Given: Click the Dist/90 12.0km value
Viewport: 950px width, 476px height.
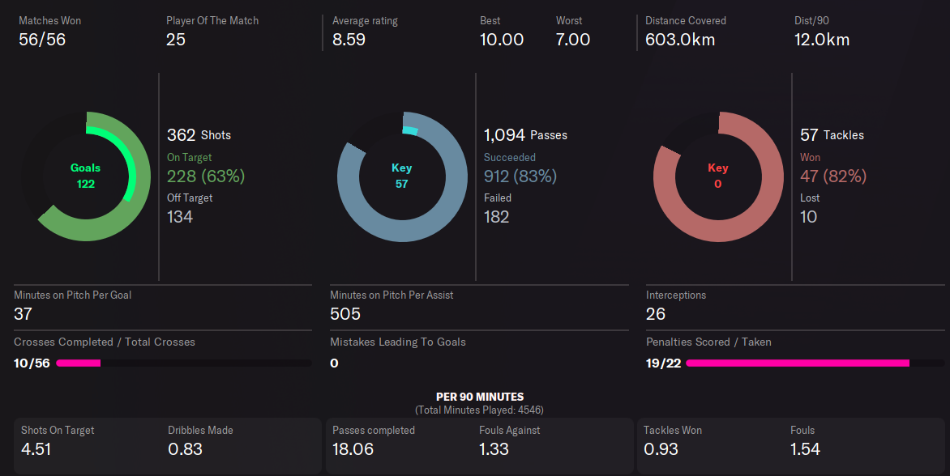Looking at the screenshot, I should (822, 39).
